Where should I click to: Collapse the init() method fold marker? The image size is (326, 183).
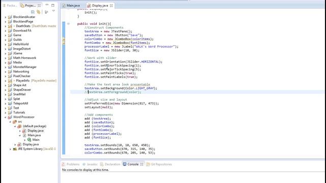[68, 24]
